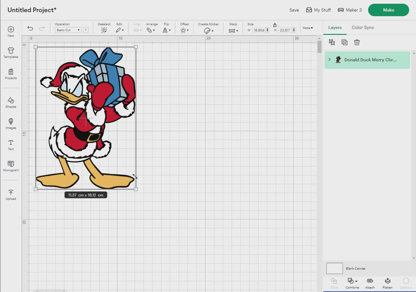
Task: Open the Edit pencil menu
Action: (120, 30)
